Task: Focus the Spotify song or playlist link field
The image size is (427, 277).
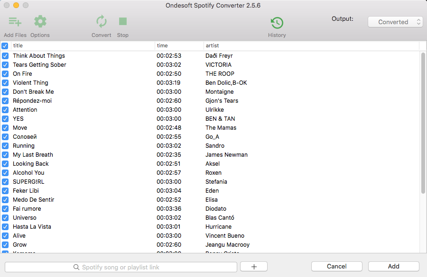Action: (x=121, y=267)
